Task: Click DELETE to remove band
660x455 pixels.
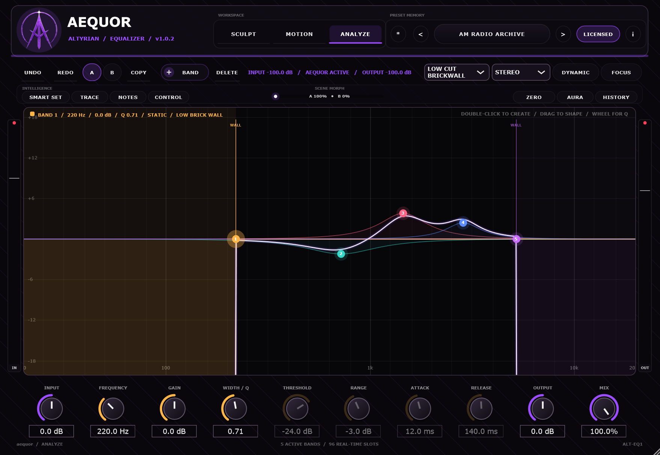Action: (x=227, y=72)
